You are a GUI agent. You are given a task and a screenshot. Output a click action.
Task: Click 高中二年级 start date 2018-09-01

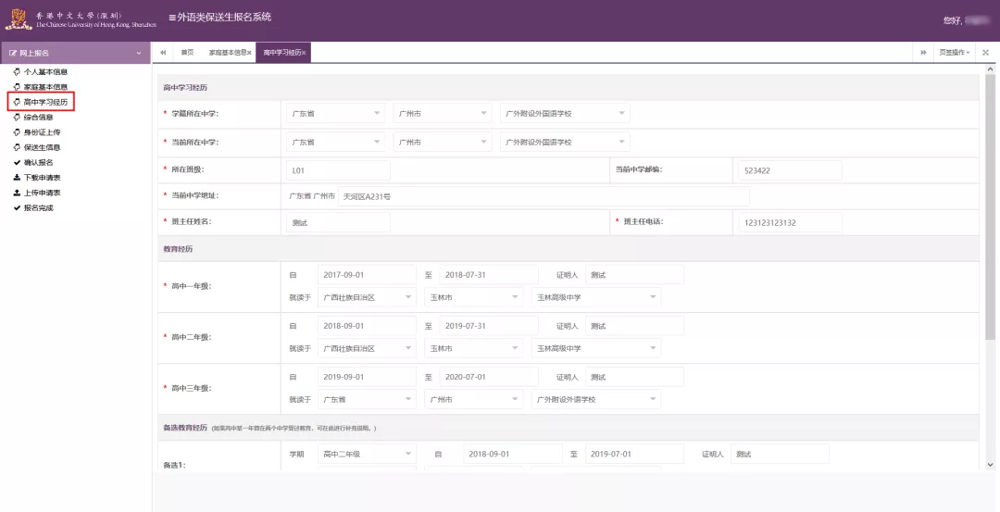[x=367, y=326]
